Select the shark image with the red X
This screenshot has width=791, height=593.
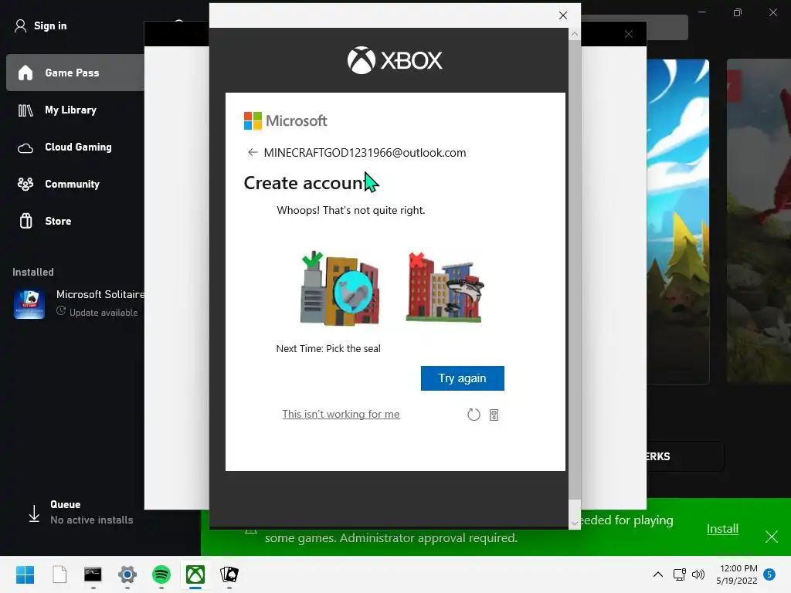click(x=445, y=287)
